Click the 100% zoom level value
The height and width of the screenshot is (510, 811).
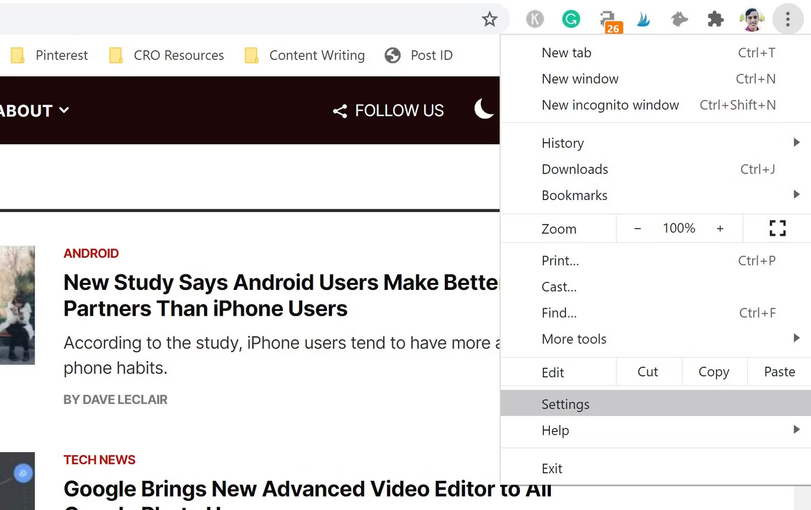tap(679, 228)
